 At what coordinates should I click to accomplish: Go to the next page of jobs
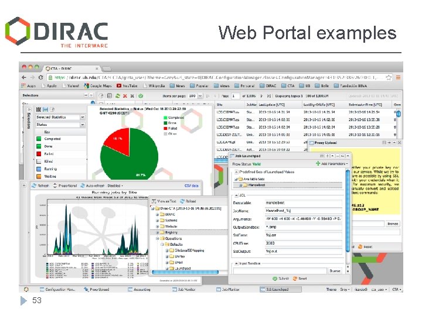(x=261, y=96)
